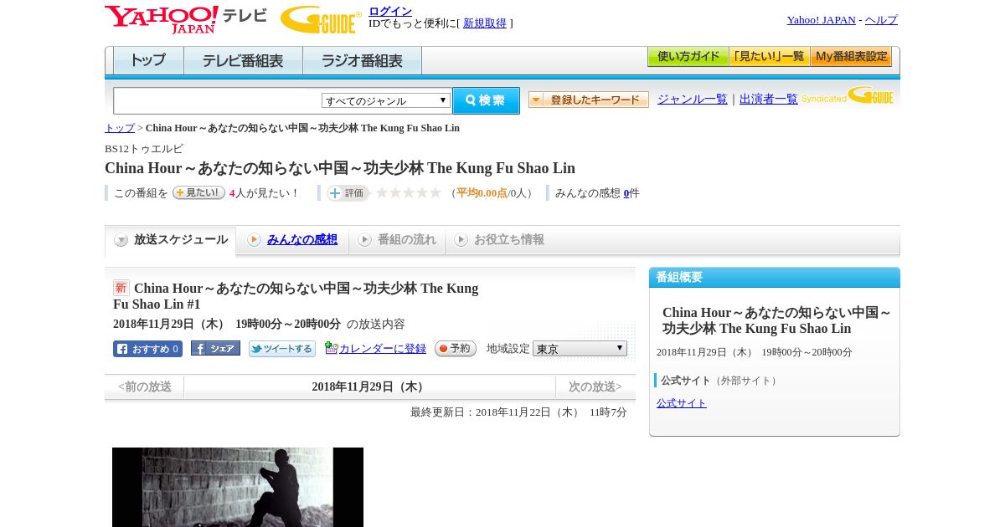Rate with the first star
Image resolution: width=1005 pixels, height=527 pixels.
(x=382, y=192)
